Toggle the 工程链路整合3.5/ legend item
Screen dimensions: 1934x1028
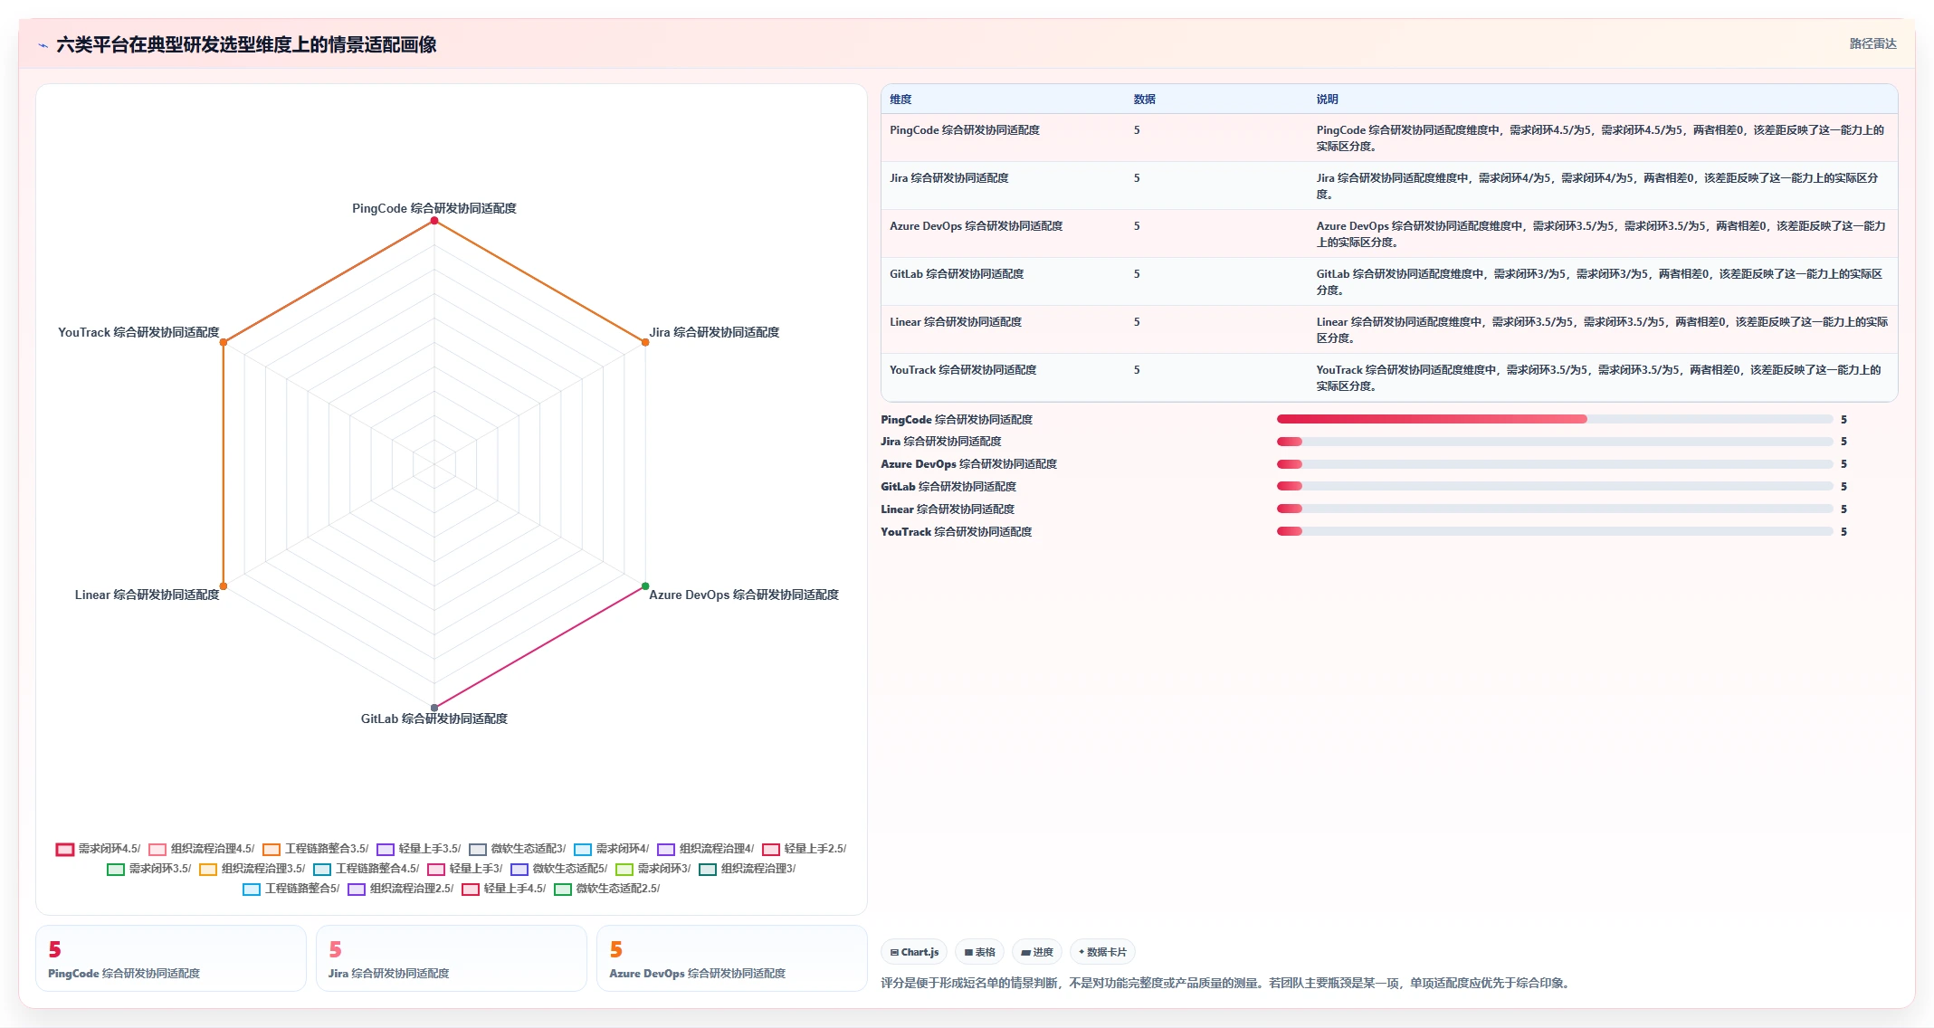(x=315, y=849)
